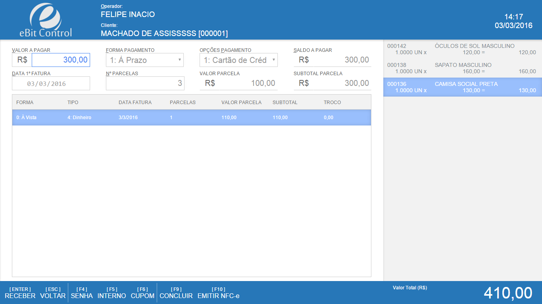Click EMITIR NFC-e button
The width and height of the screenshot is (542, 304).
pos(218,293)
